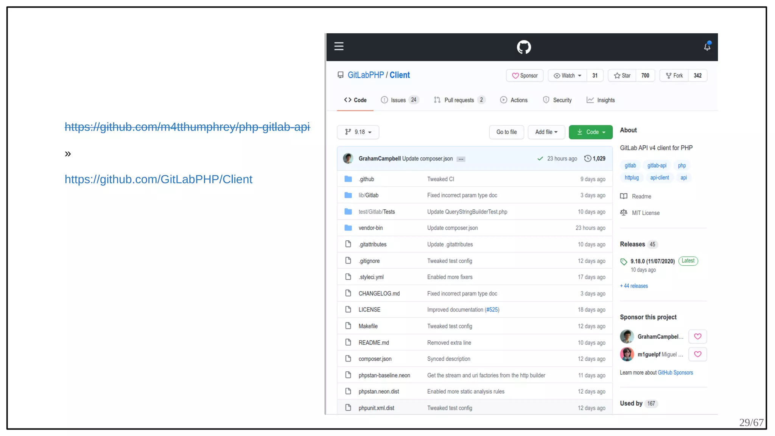The image size is (775, 436).
Task: Click the GitHub Octocat logo
Action: click(524, 47)
